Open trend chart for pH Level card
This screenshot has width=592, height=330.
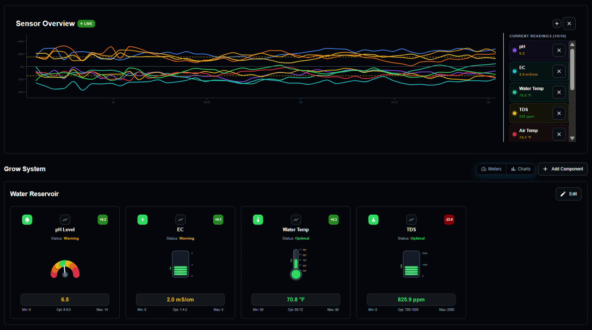pyautogui.click(x=65, y=219)
